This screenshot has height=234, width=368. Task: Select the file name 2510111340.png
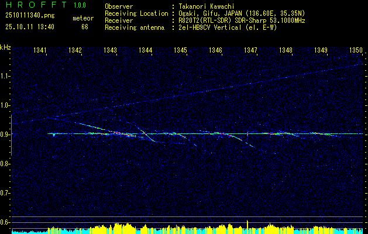point(30,16)
